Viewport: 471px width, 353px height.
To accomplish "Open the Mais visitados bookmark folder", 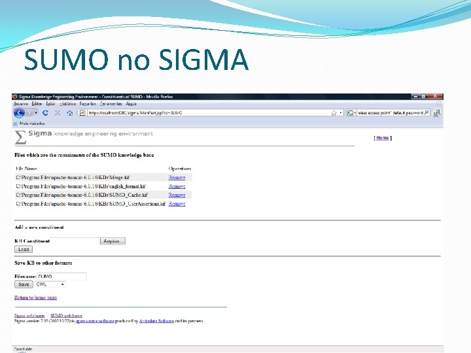I will click(x=29, y=124).
